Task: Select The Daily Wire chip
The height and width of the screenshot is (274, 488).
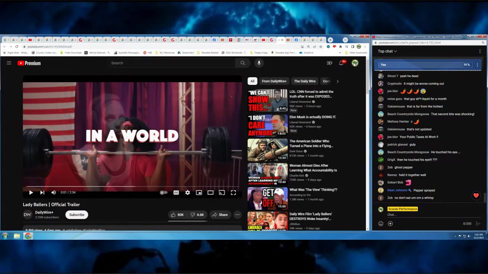Action: 305,81
